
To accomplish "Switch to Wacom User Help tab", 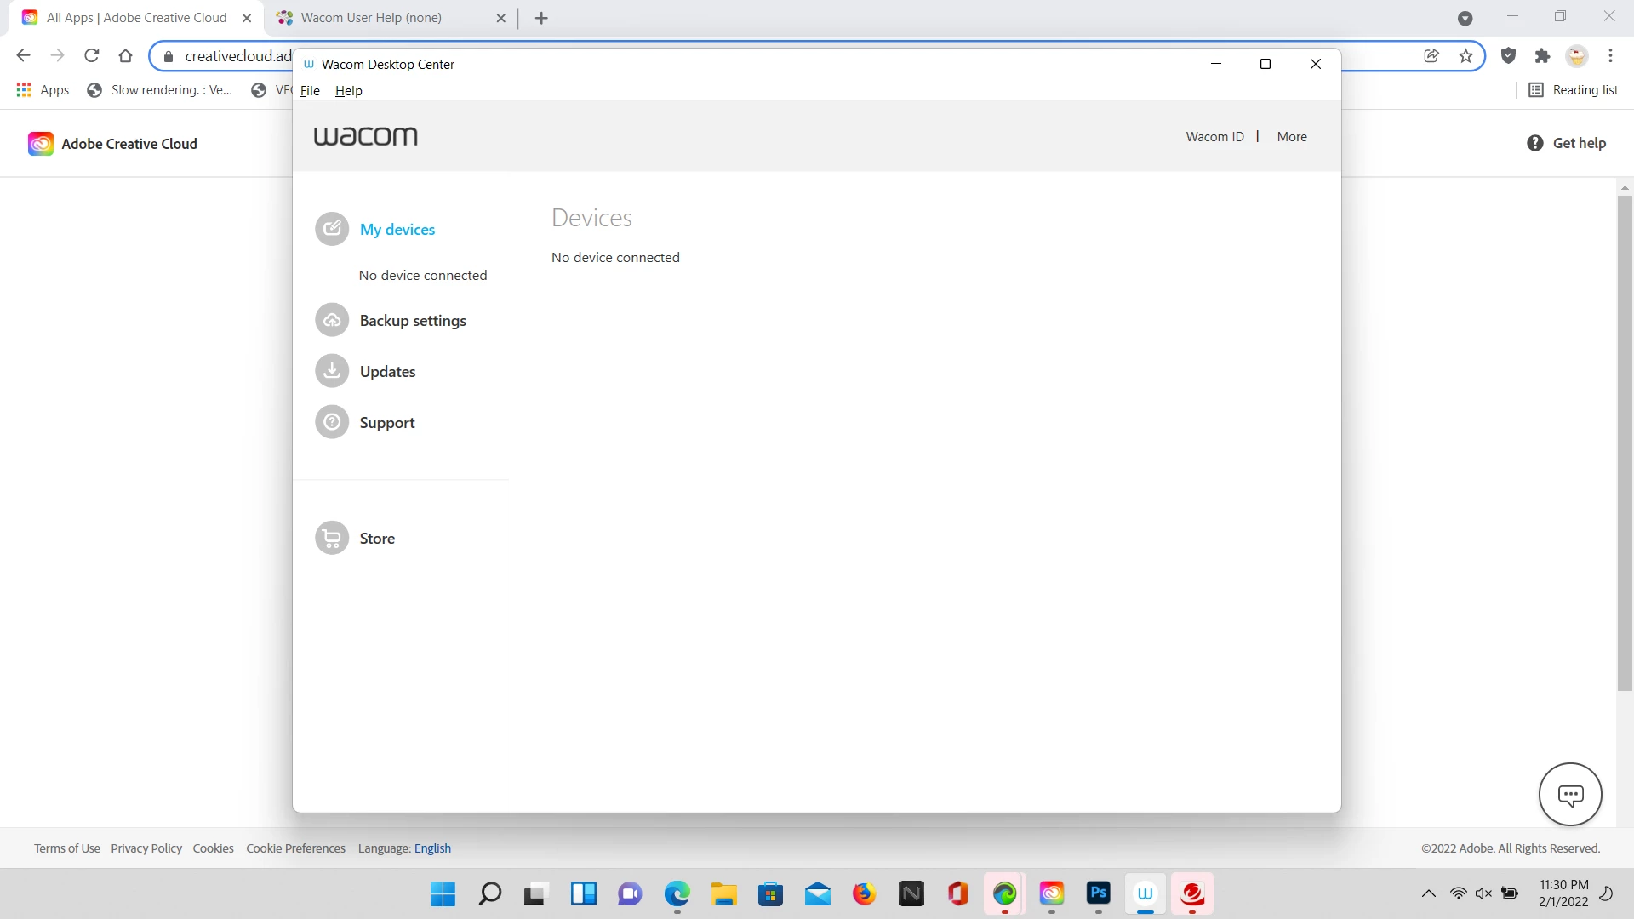I will tap(371, 18).
